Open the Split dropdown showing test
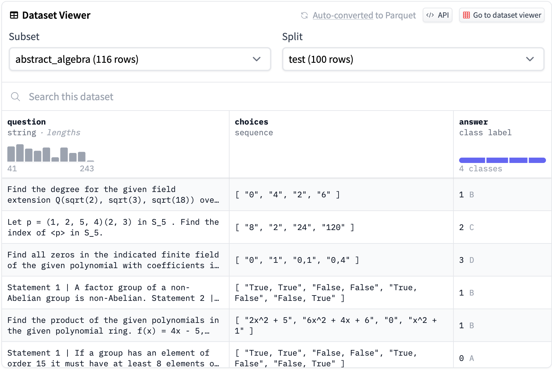The width and height of the screenshot is (552, 376). point(413,59)
